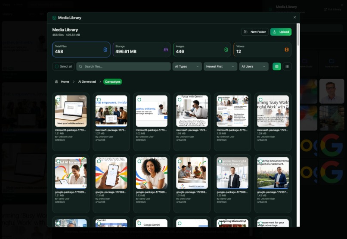Screen dimensions: 347x239
Task: Select the Videos stat card
Action: tap(263, 50)
